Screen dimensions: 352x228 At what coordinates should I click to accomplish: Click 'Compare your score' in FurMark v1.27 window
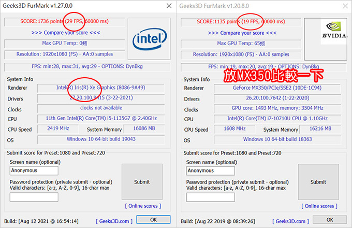[66, 33]
